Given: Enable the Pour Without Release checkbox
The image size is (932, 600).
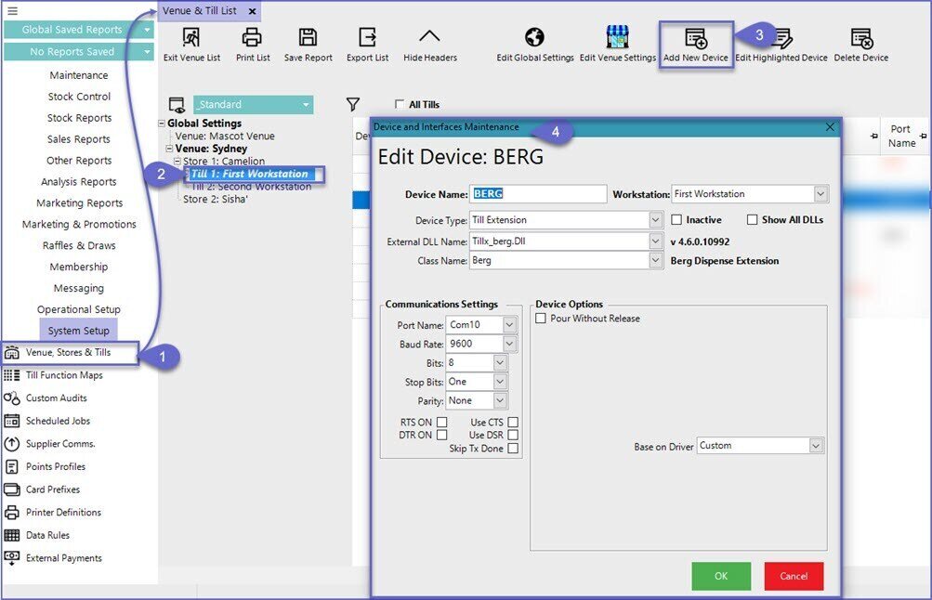Looking at the screenshot, I should pos(542,319).
